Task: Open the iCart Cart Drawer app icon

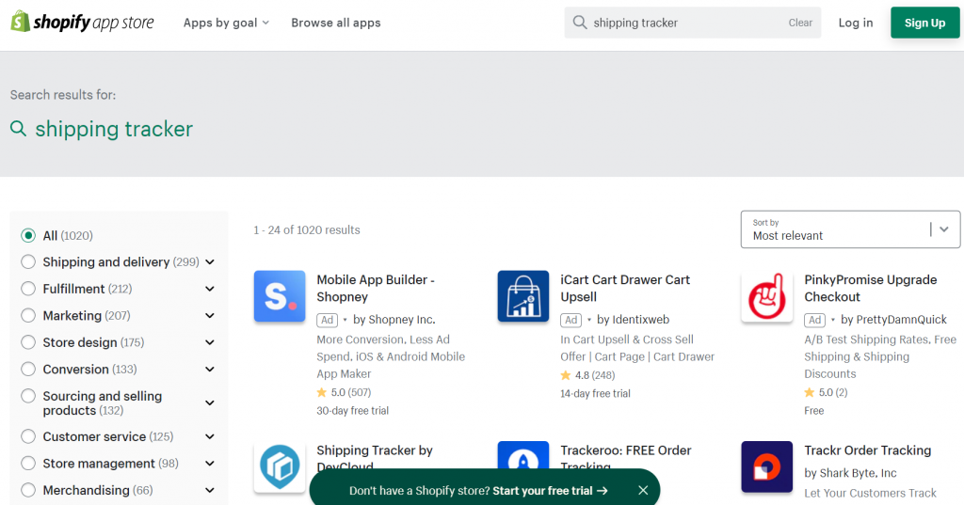Action: pyautogui.click(x=523, y=296)
